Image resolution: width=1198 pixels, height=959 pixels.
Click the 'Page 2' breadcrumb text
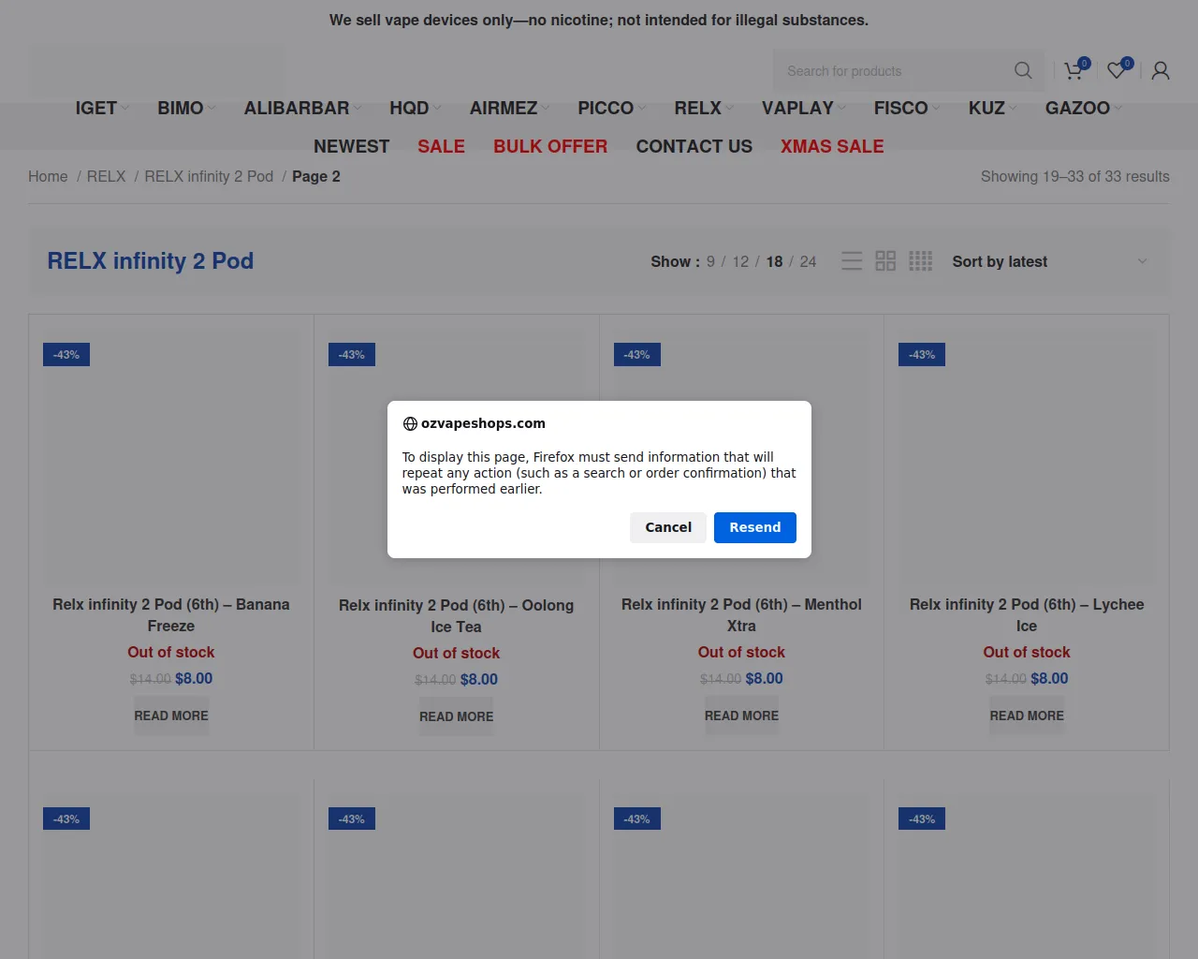316,176
